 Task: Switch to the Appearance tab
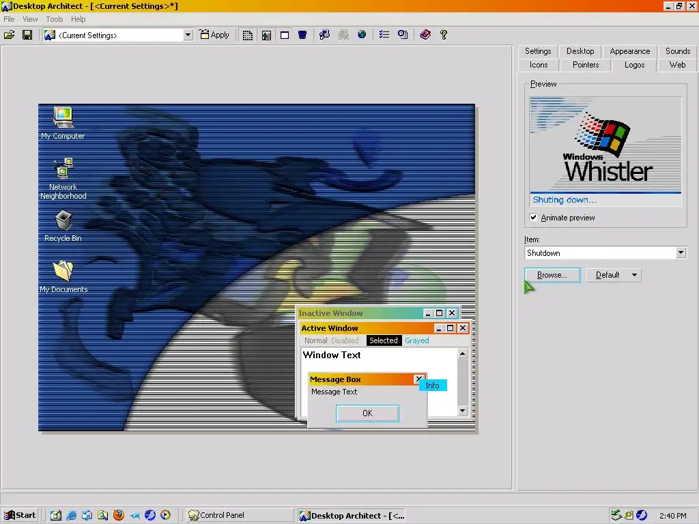tap(629, 50)
